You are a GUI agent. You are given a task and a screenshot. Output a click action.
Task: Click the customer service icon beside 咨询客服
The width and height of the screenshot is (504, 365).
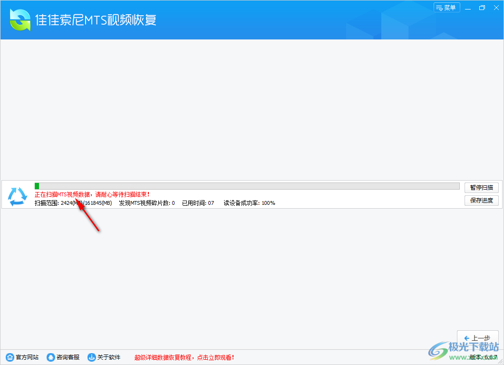pos(51,357)
